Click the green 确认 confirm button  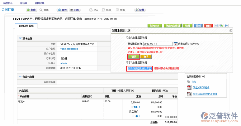point(133,57)
